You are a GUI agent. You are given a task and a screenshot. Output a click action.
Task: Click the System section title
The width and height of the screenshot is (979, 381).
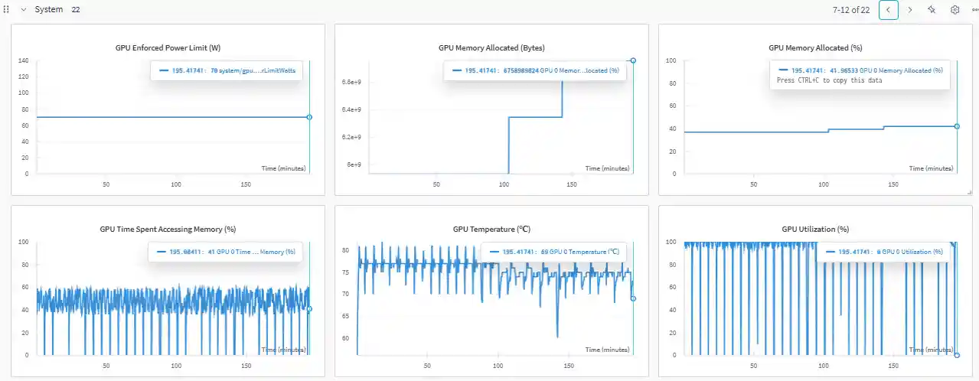pos(49,10)
